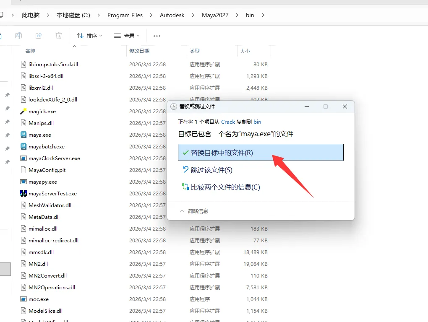The width and height of the screenshot is (428, 322).
Task: Click the rename toolbar icon
Action: (x=18, y=36)
